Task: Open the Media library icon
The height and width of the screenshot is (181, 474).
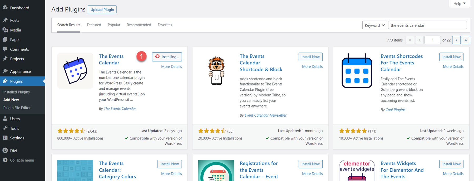Action: 6,30
